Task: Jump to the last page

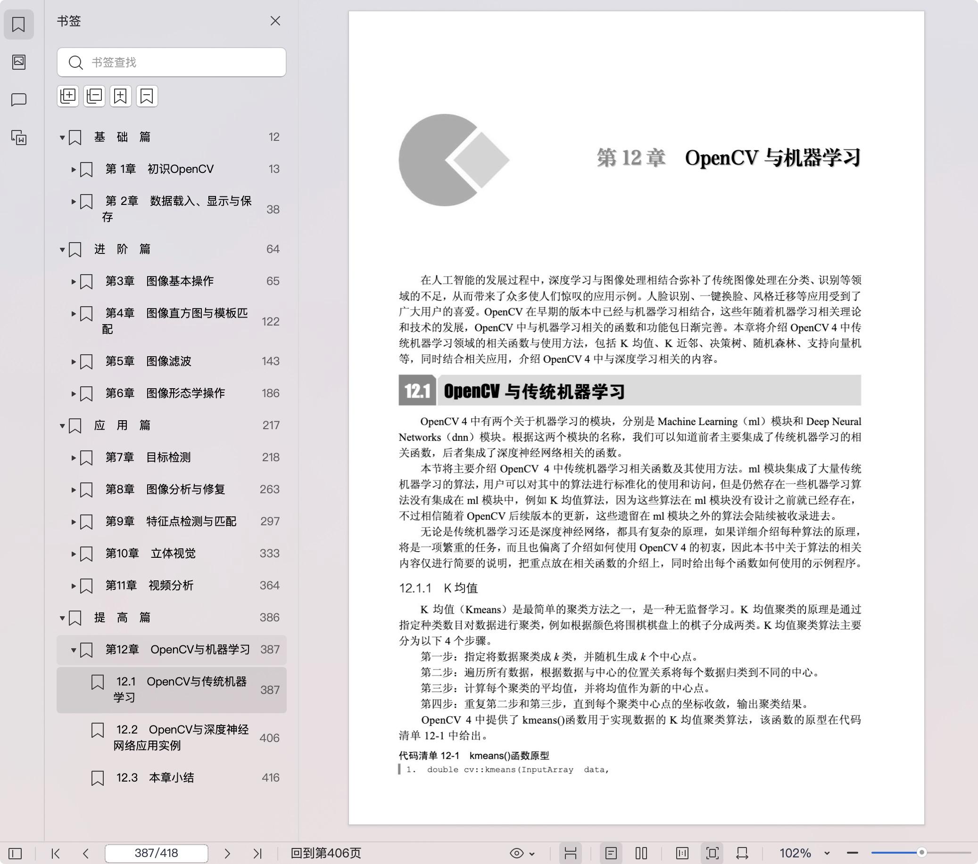Action: pyautogui.click(x=257, y=853)
